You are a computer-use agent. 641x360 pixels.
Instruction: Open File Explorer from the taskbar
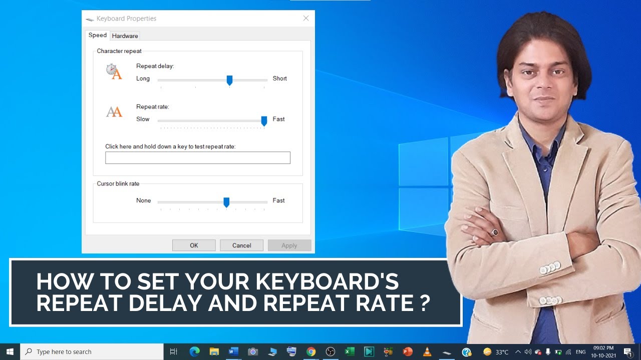[214, 351]
